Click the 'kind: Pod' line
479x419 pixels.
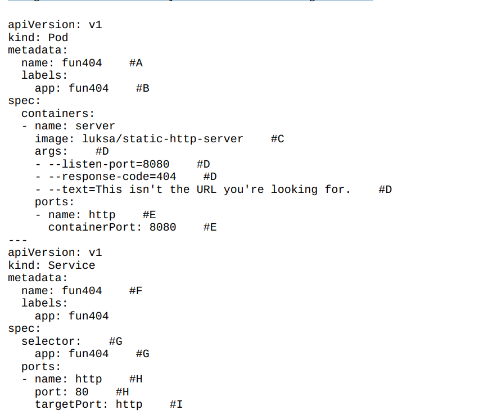coord(38,38)
